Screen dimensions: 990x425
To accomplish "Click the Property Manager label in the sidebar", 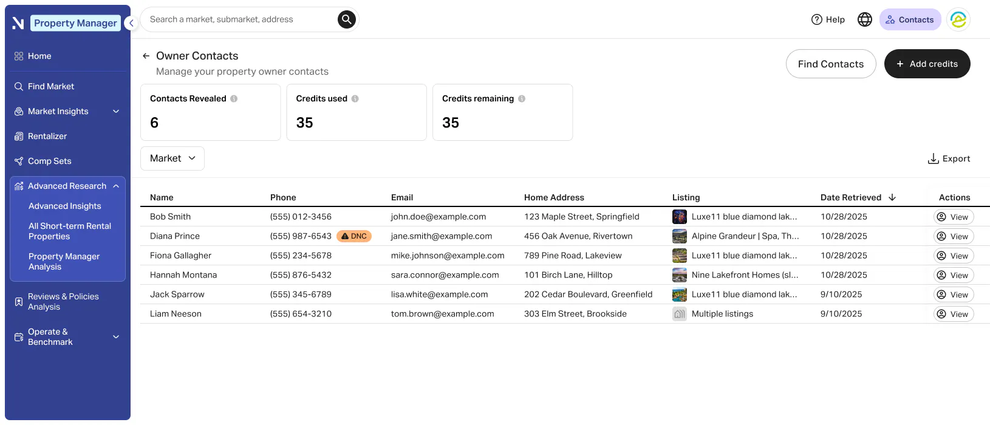I will (x=75, y=23).
